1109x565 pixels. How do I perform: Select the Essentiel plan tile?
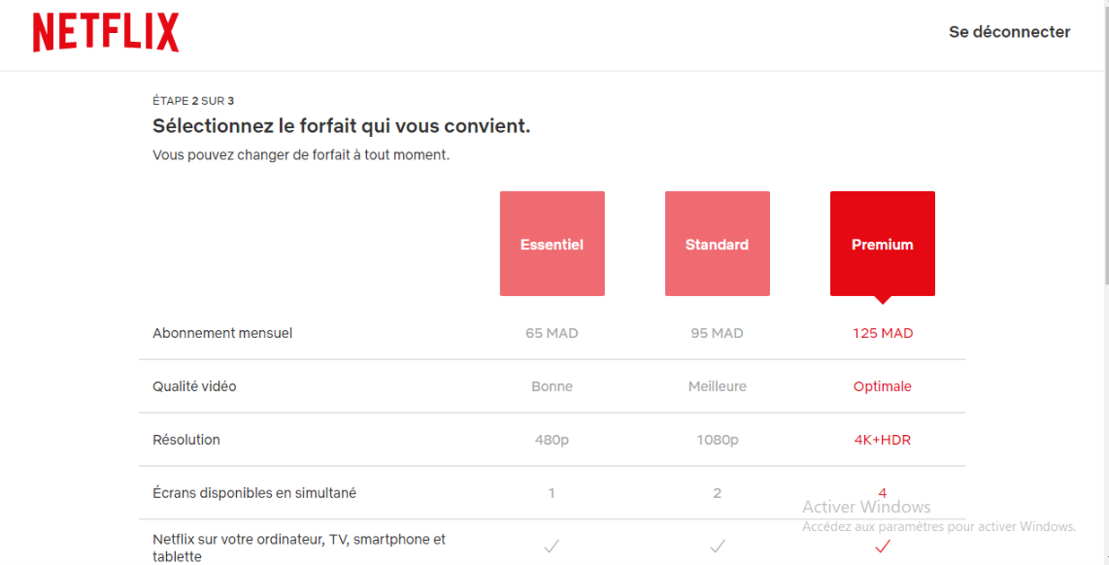point(552,244)
